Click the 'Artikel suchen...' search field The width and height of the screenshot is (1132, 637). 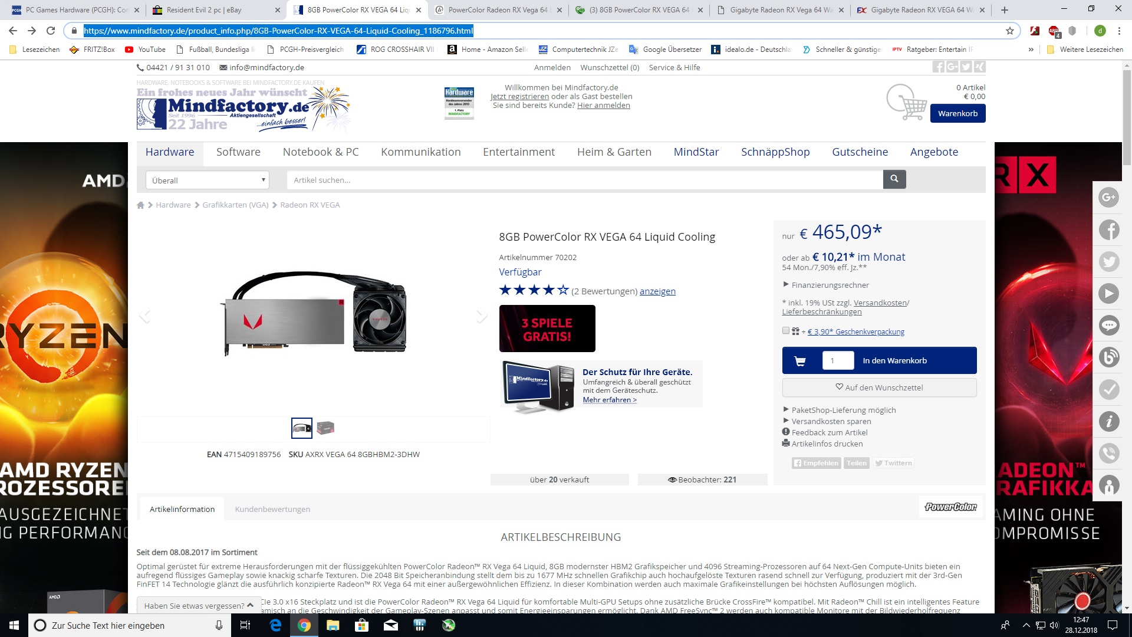point(585,180)
